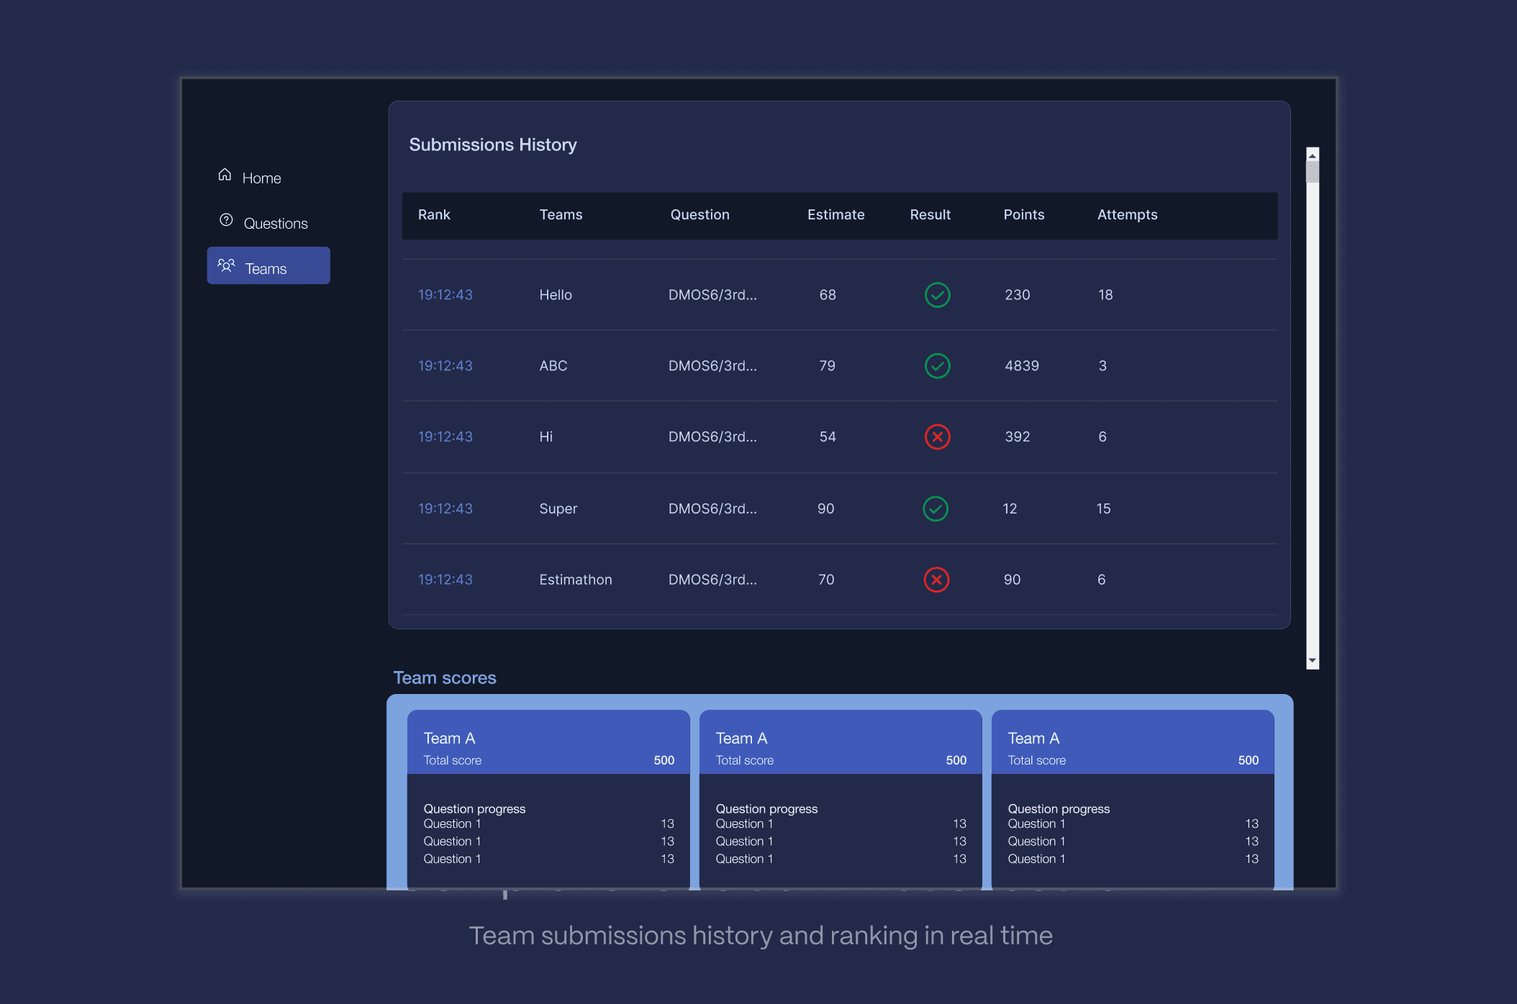Click the Teams people icon
Screen dimensions: 1517x1004
pos(226,265)
